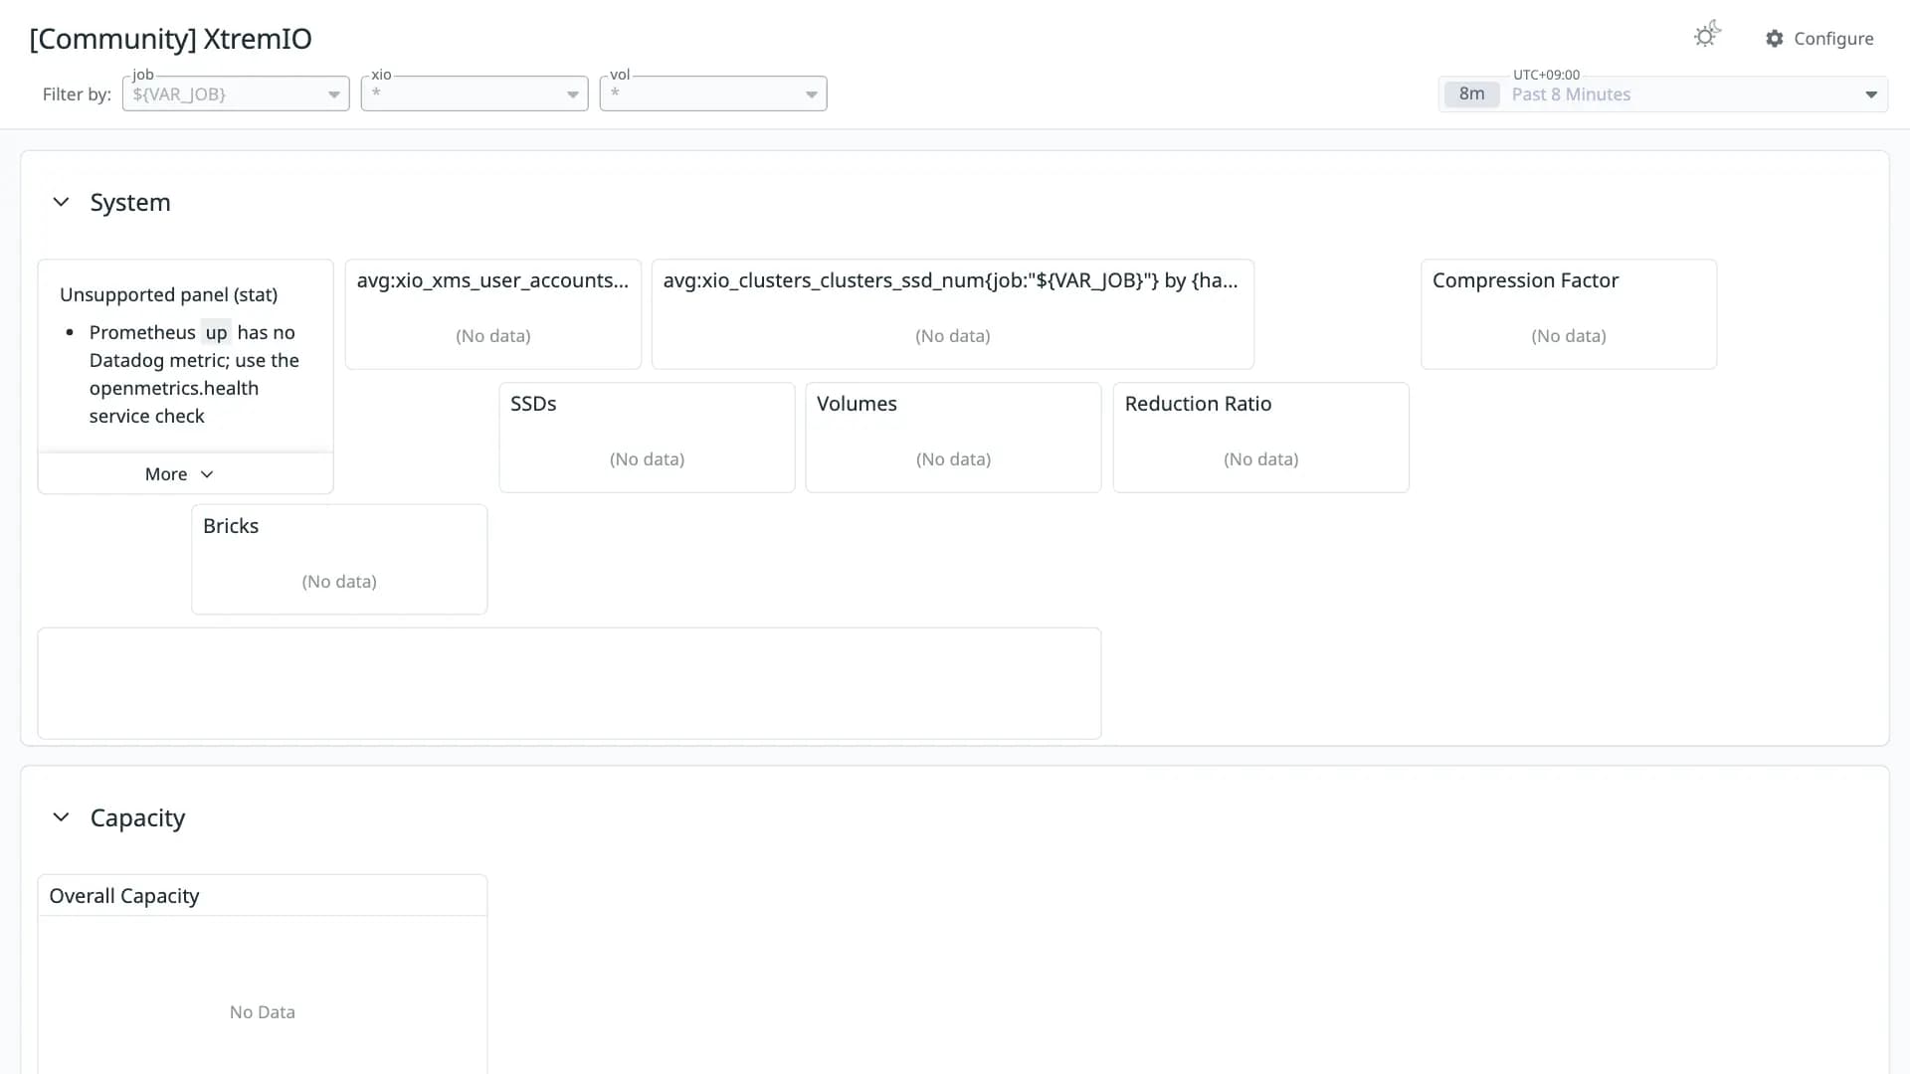Open the vol filter dropdown

pyautogui.click(x=713, y=93)
